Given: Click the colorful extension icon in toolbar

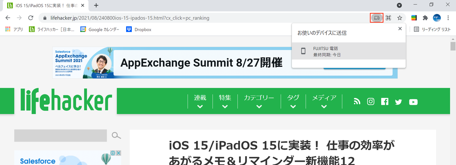Looking at the screenshot, I should click(414, 18).
